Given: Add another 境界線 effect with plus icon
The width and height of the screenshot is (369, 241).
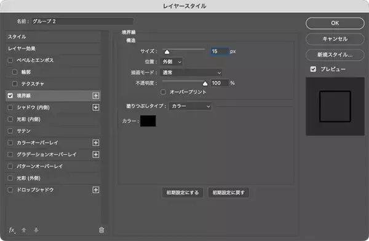Looking at the screenshot, I should (x=96, y=96).
